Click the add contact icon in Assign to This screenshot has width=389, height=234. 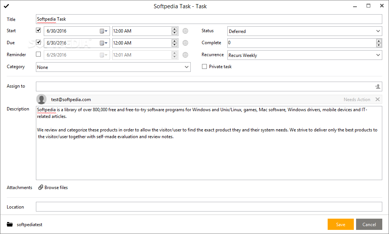click(377, 86)
